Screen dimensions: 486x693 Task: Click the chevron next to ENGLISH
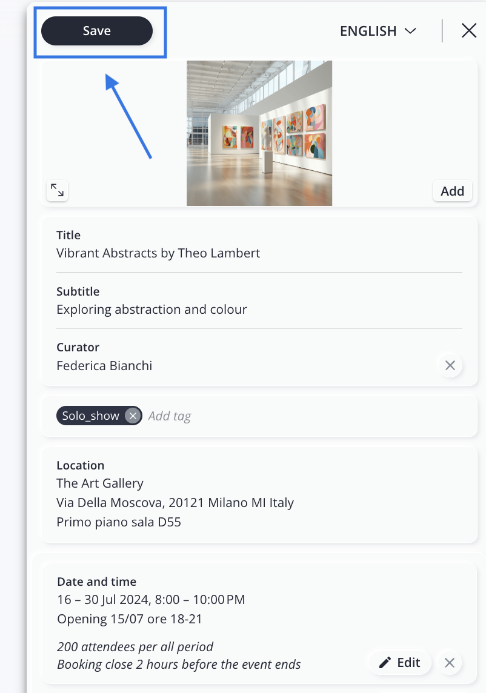click(x=410, y=31)
